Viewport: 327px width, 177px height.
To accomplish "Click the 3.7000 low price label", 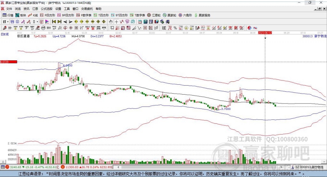I will 226,109.
